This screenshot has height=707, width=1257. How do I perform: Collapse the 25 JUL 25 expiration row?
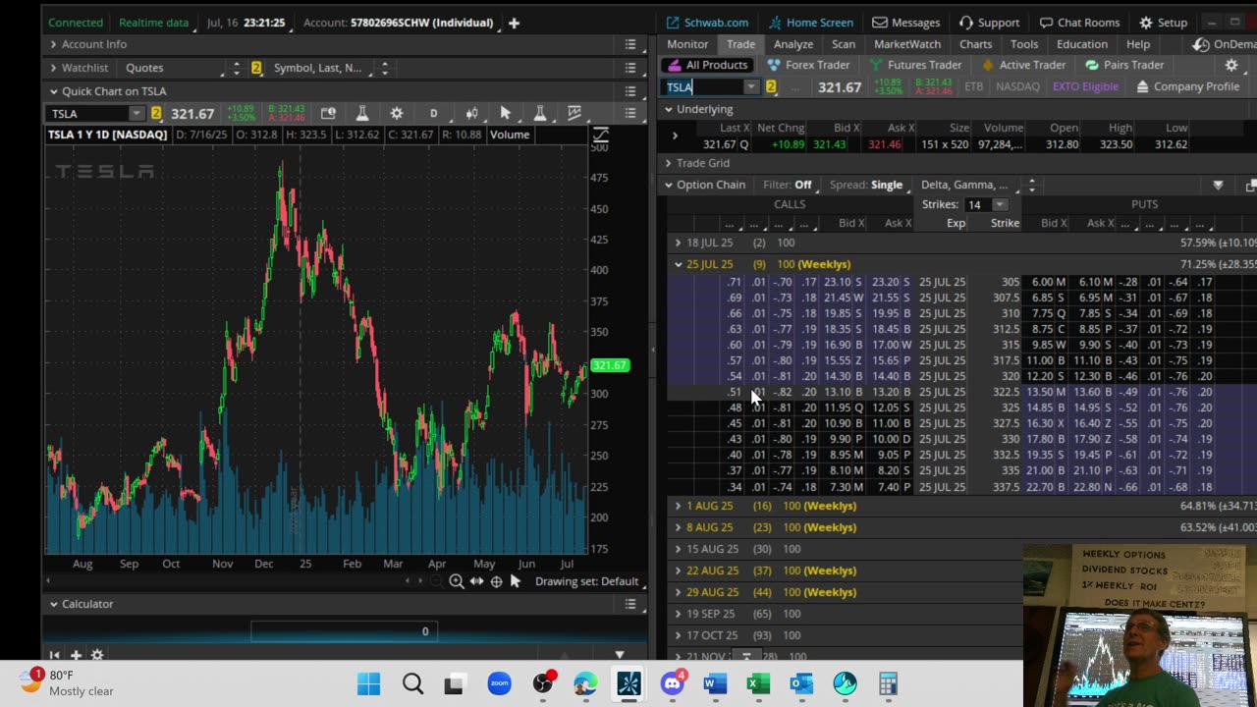click(678, 264)
